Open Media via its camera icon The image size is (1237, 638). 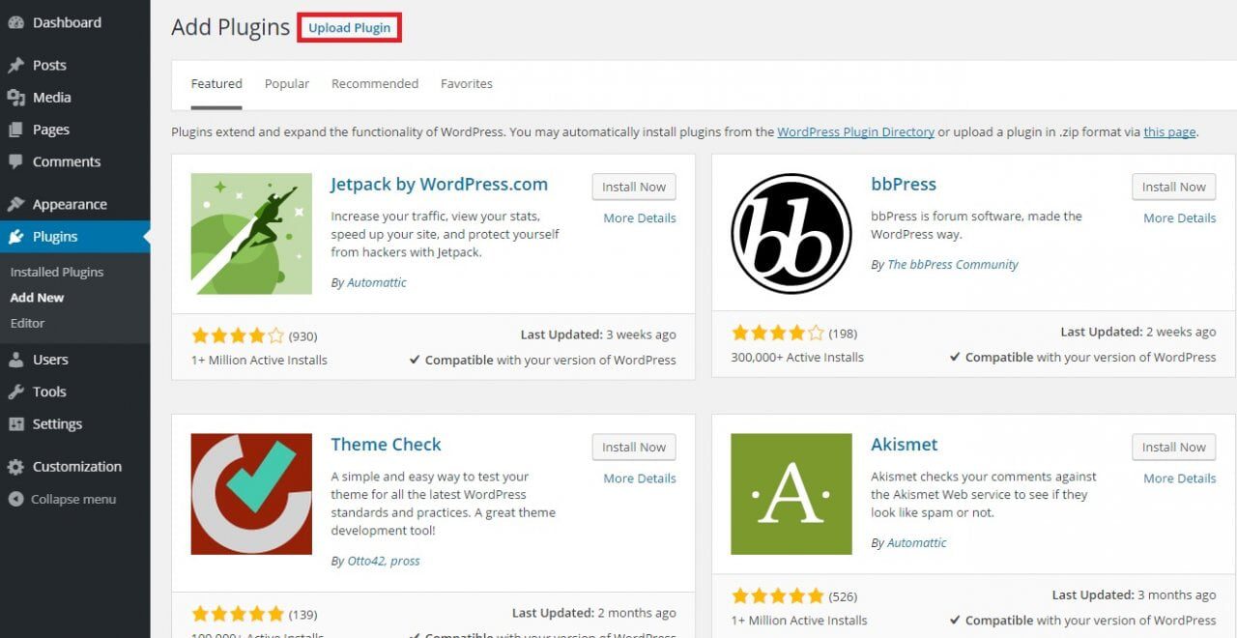[x=15, y=97]
